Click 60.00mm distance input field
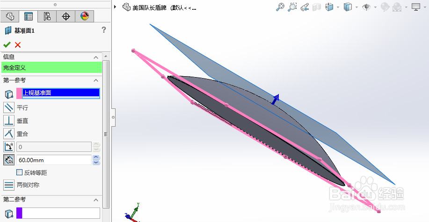This screenshot has height=222, width=429. point(54,160)
